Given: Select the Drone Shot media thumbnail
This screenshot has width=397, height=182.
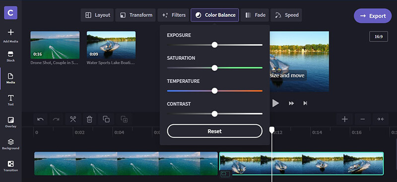Looking at the screenshot, I should coord(55,45).
